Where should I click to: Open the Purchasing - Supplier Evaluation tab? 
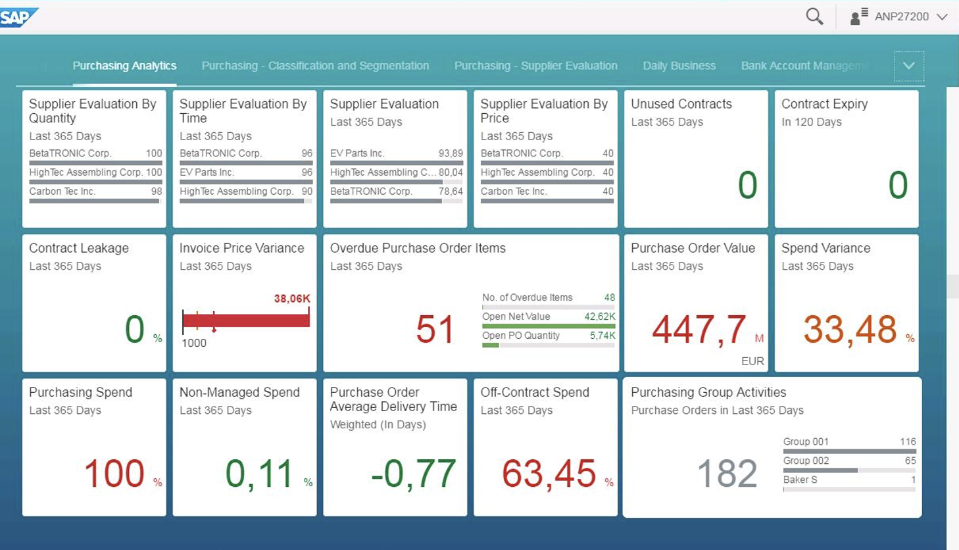(535, 66)
